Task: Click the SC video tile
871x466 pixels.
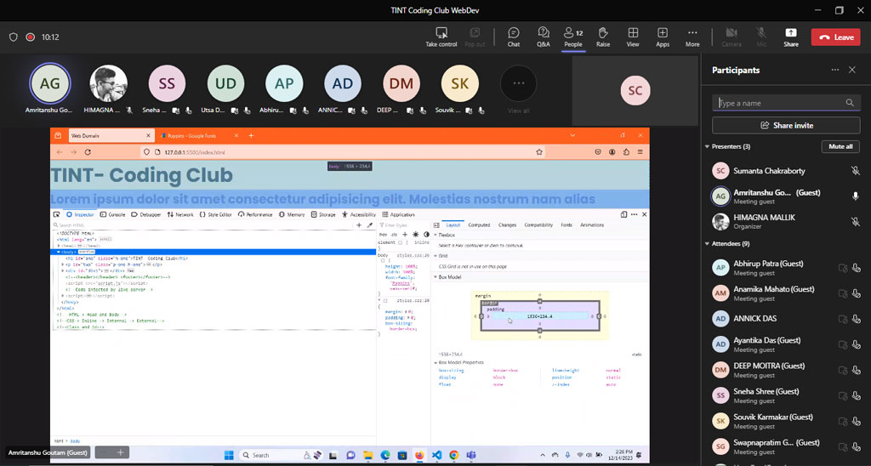Action: (635, 90)
